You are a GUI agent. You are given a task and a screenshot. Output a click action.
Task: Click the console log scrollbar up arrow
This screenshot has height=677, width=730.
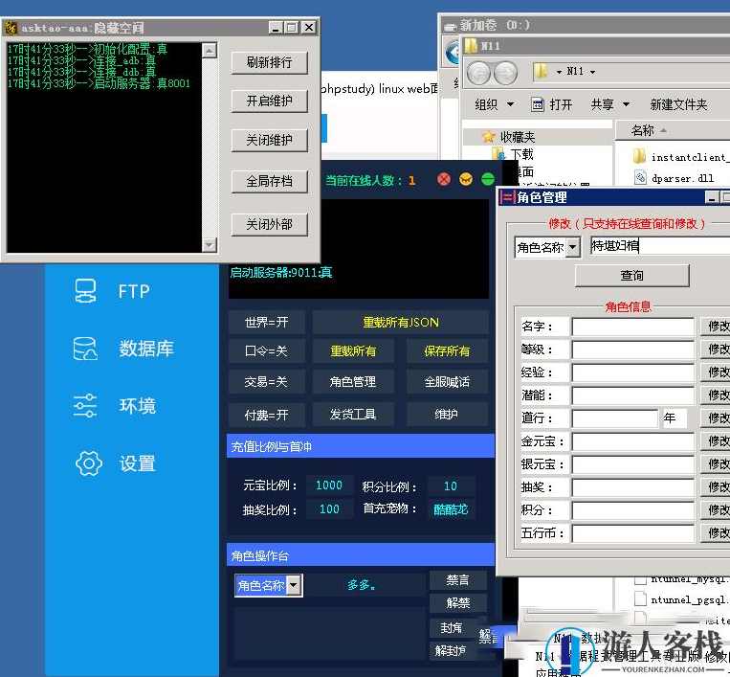coord(210,50)
